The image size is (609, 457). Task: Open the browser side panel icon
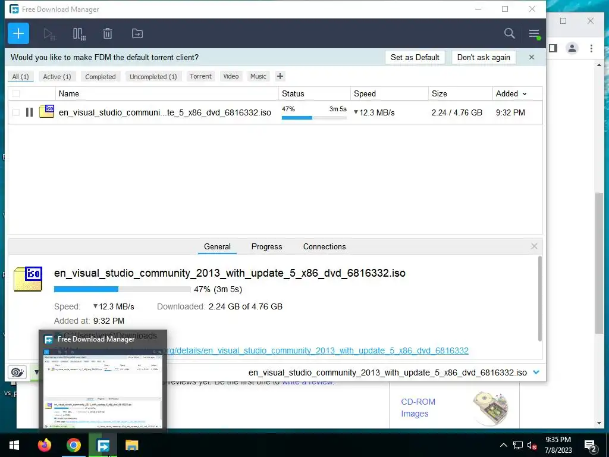point(553,48)
